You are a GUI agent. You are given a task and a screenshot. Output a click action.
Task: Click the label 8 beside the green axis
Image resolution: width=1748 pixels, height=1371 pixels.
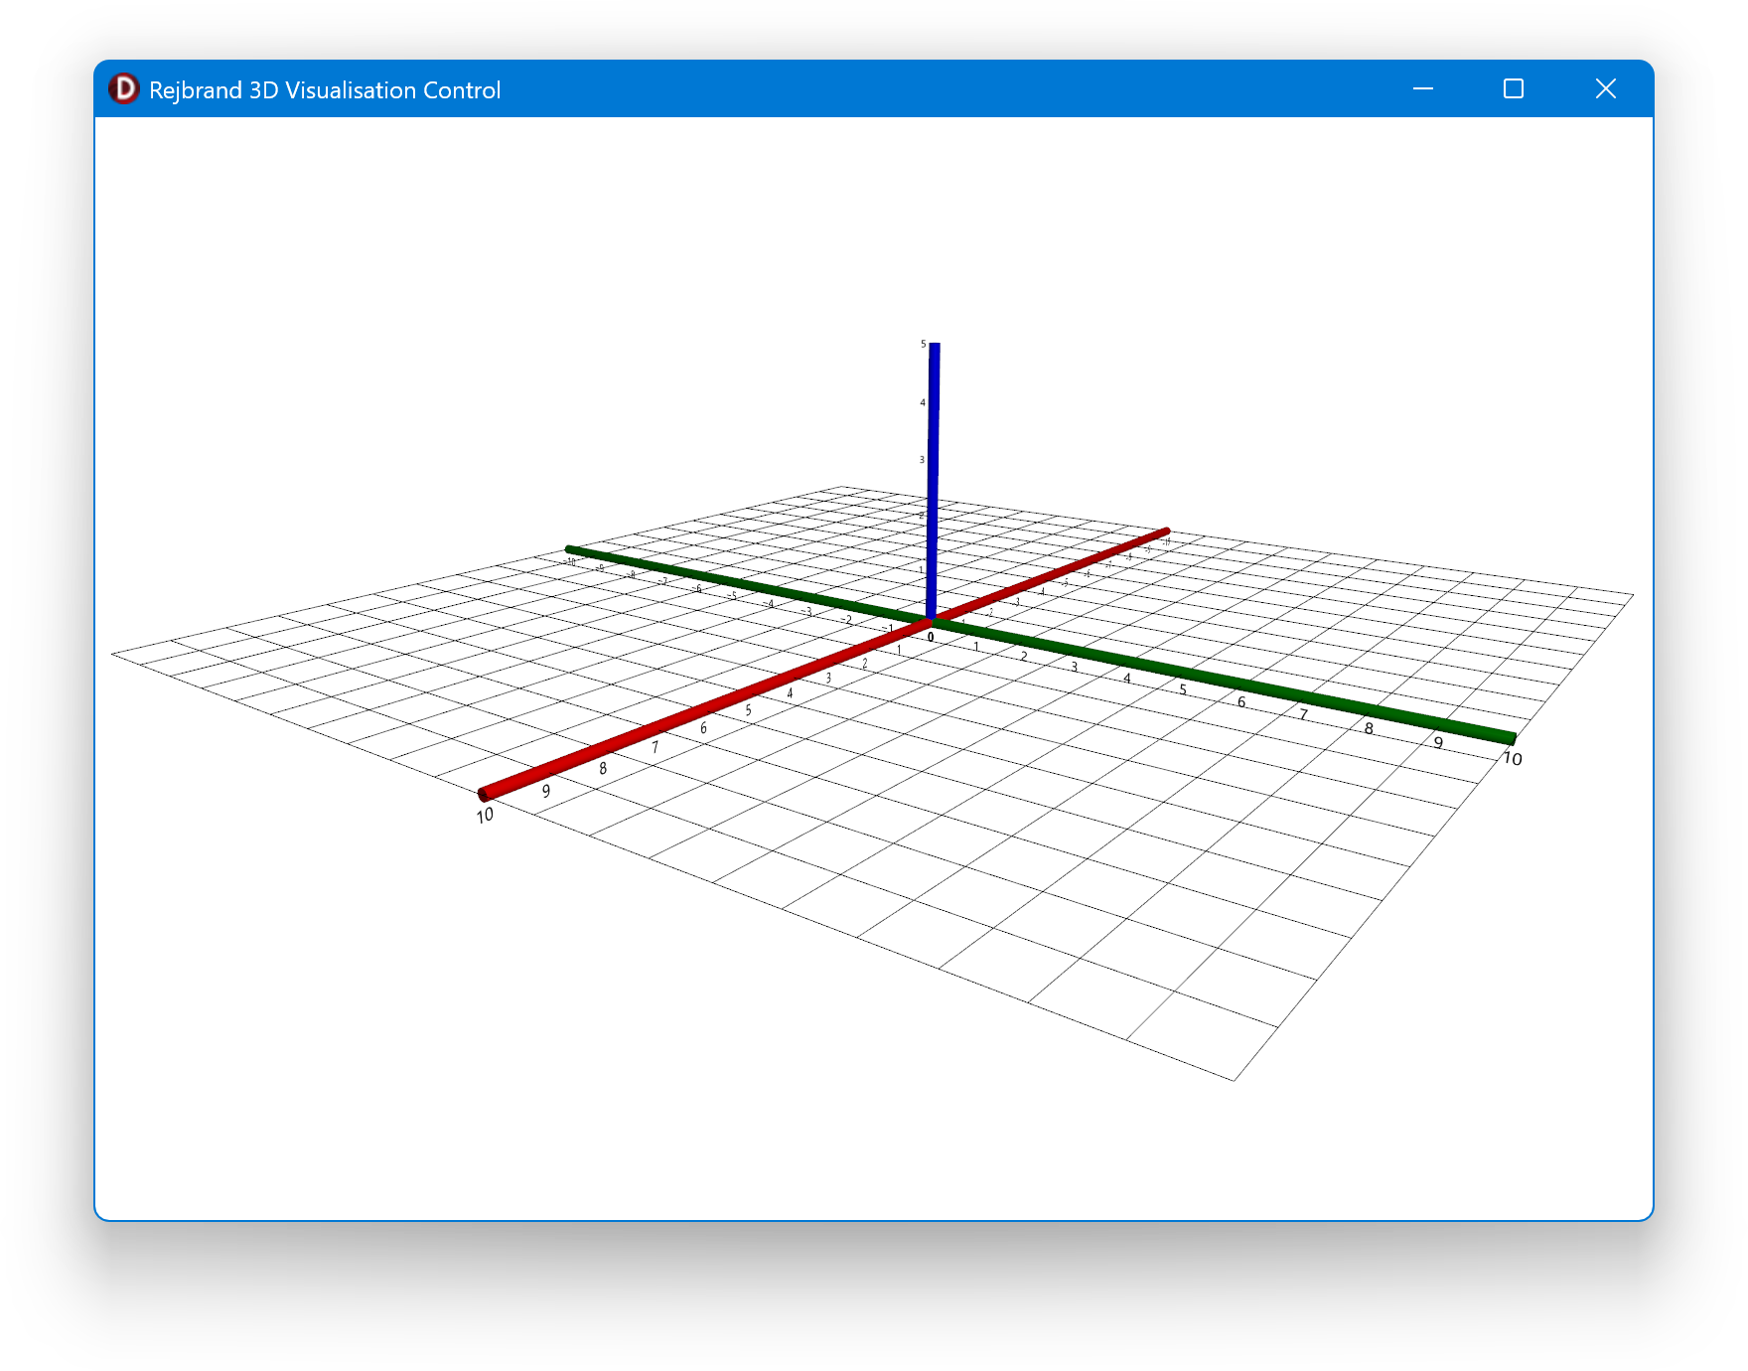click(1369, 729)
